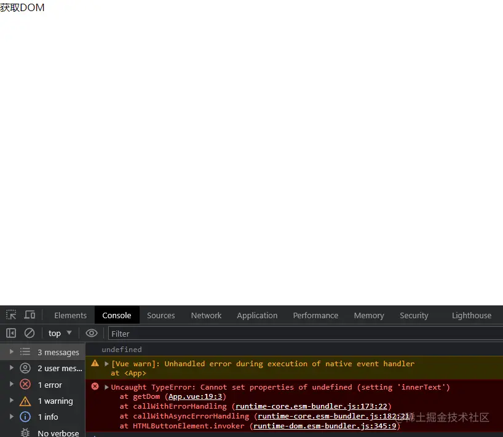Clear the console with the clear icon
The image size is (503, 437).
pos(30,333)
